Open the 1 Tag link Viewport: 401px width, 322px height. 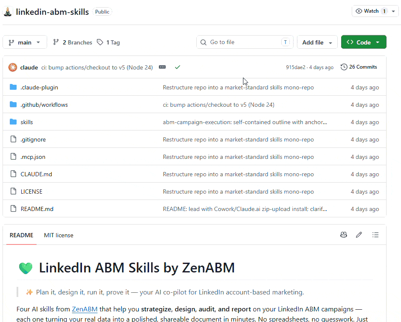tap(108, 42)
